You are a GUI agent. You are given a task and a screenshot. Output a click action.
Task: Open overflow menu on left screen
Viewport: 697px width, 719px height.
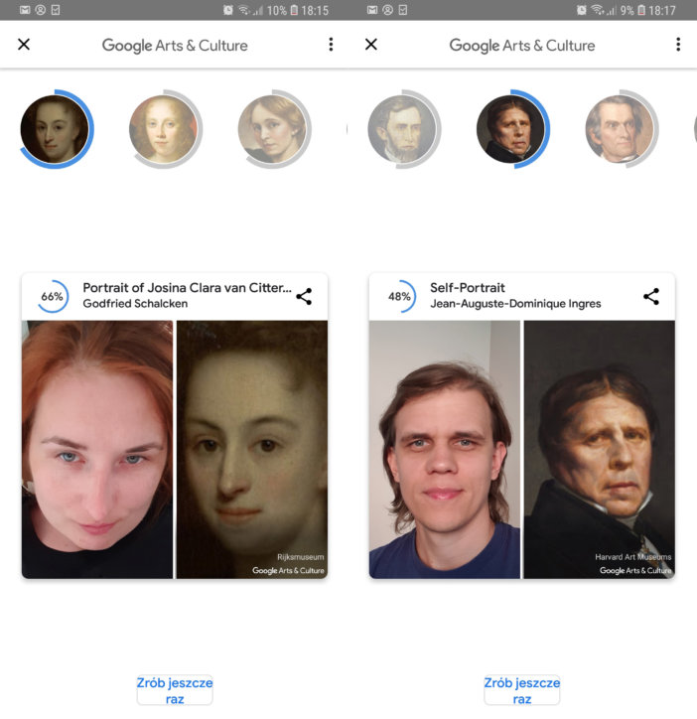331,45
